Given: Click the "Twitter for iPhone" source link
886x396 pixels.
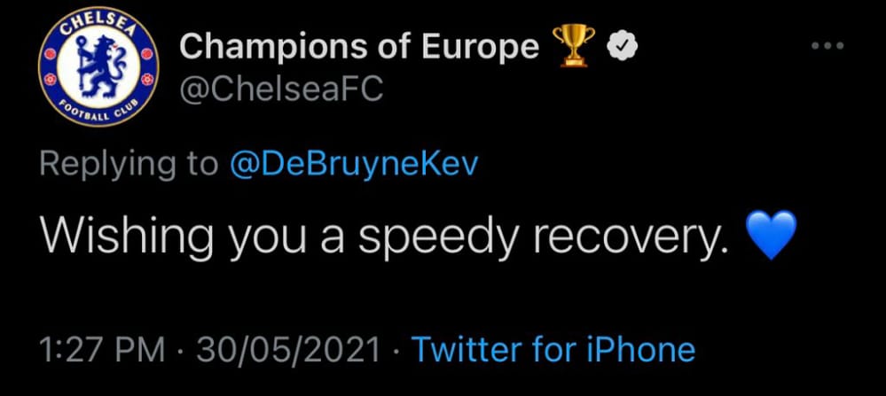Looking at the screenshot, I should (553, 348).
